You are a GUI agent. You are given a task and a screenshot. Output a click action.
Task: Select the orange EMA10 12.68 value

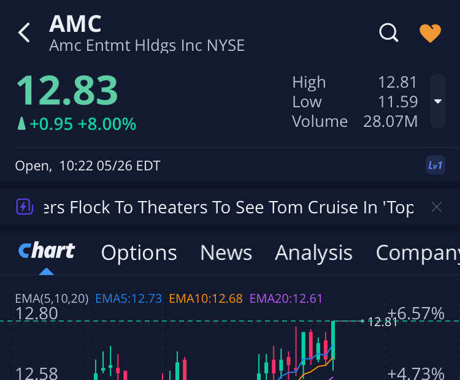click(x=205, y=298)
